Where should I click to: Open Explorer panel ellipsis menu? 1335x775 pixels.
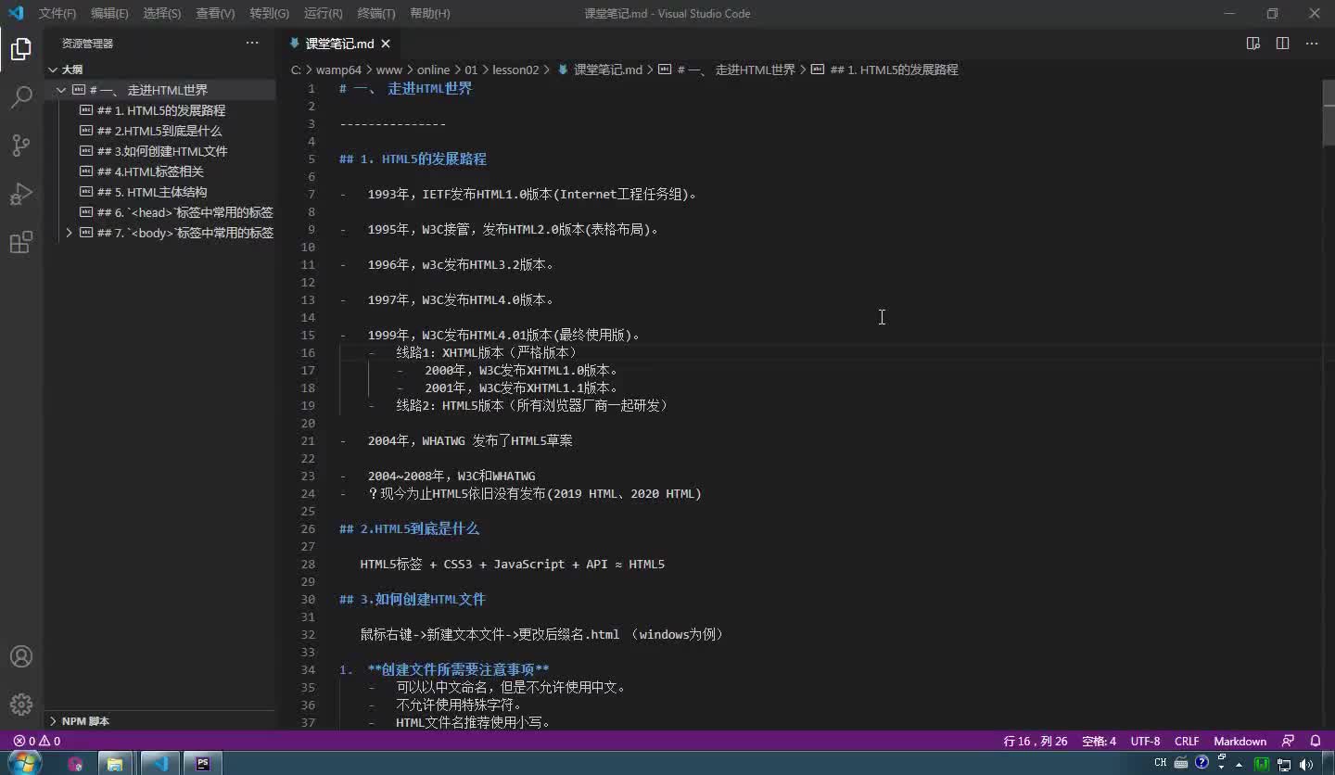(252, 44)
